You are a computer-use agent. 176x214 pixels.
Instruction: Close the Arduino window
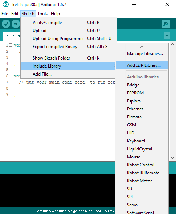(167, 4)
